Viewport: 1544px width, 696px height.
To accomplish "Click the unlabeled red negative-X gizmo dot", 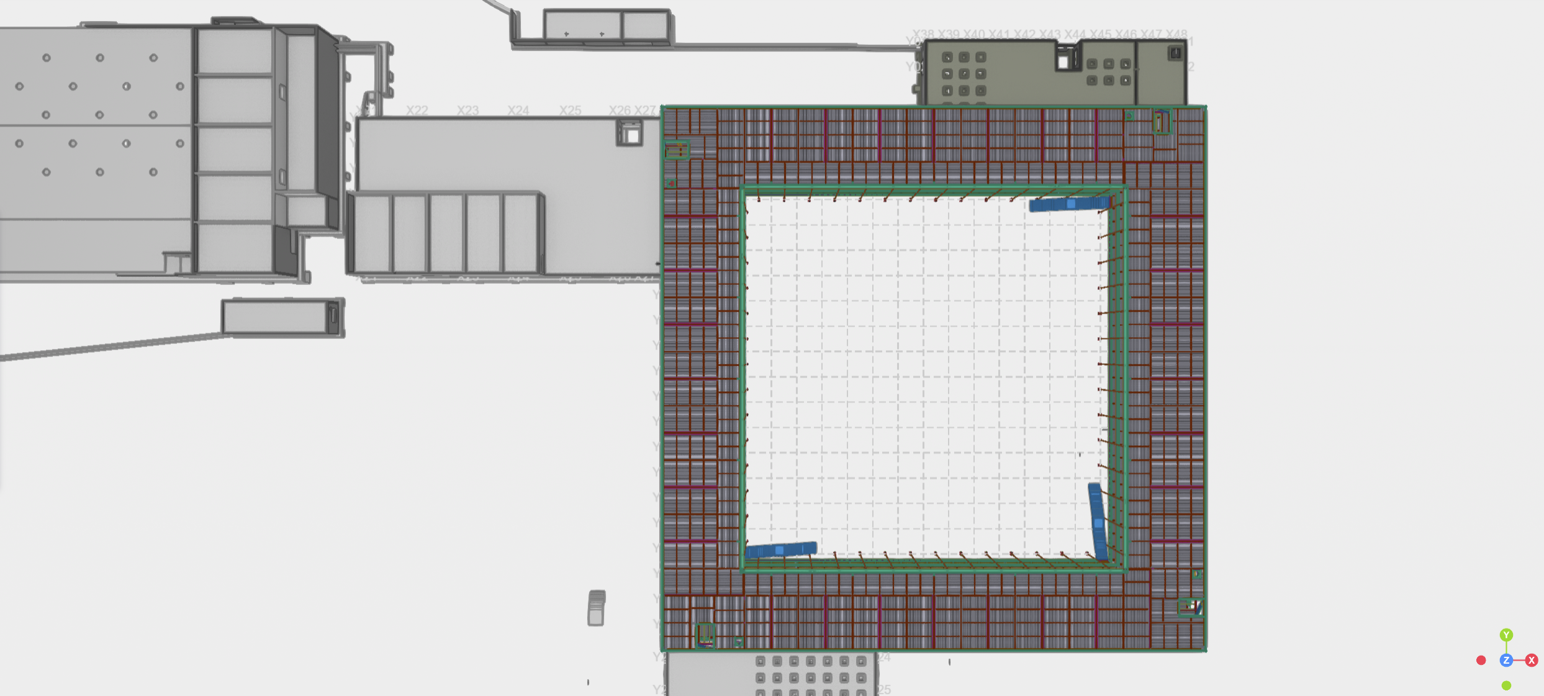I will pyautogui.click(x=1481, y=660).
